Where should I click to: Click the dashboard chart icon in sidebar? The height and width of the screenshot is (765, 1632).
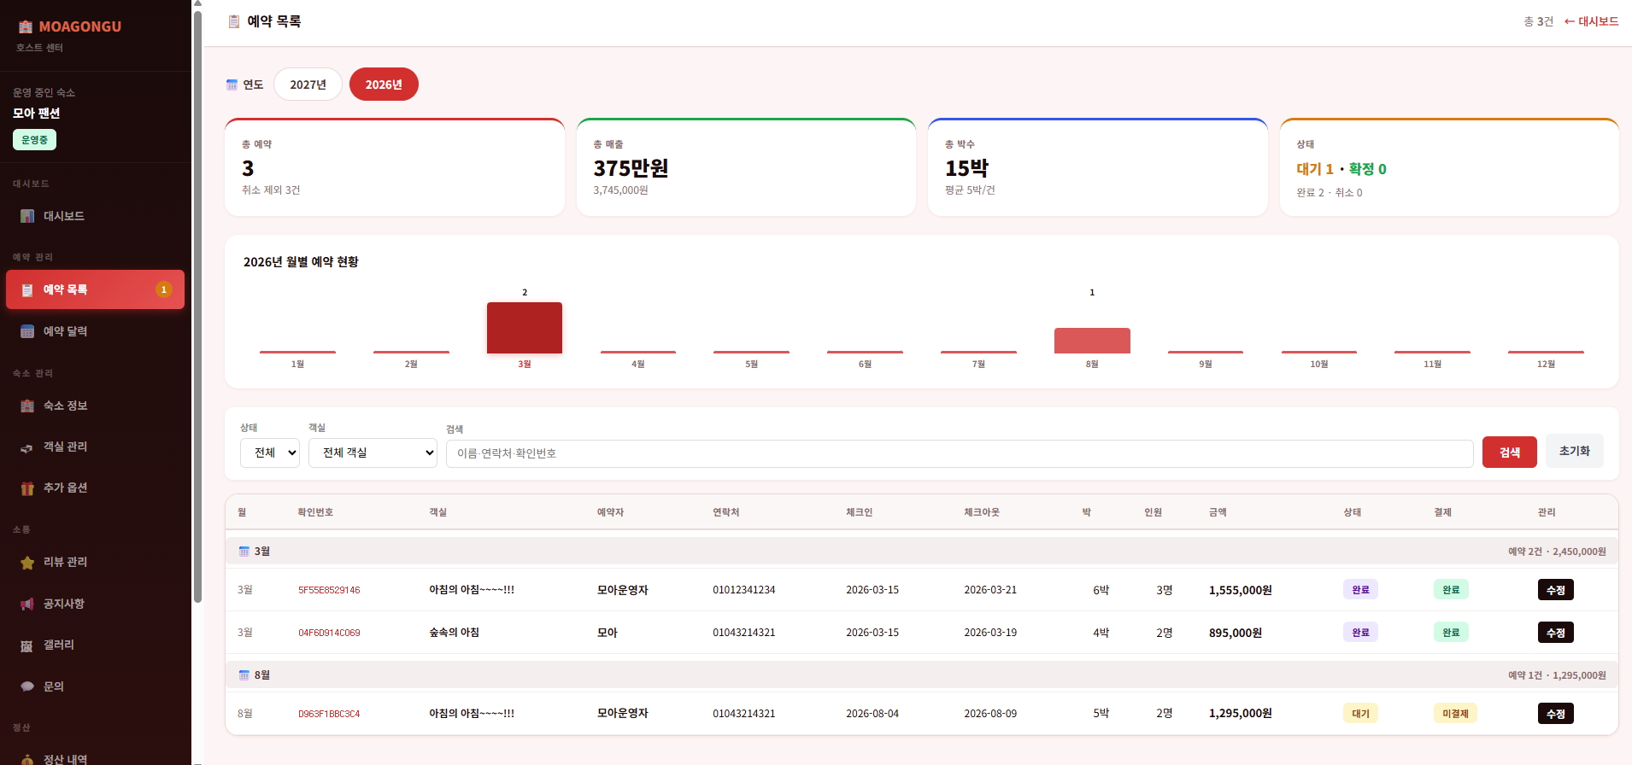pyautogui.click(x=27, y=216)
